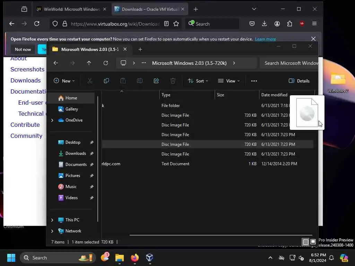
Task: Open a new Firefox tab
Action: (x=196, y=9)
